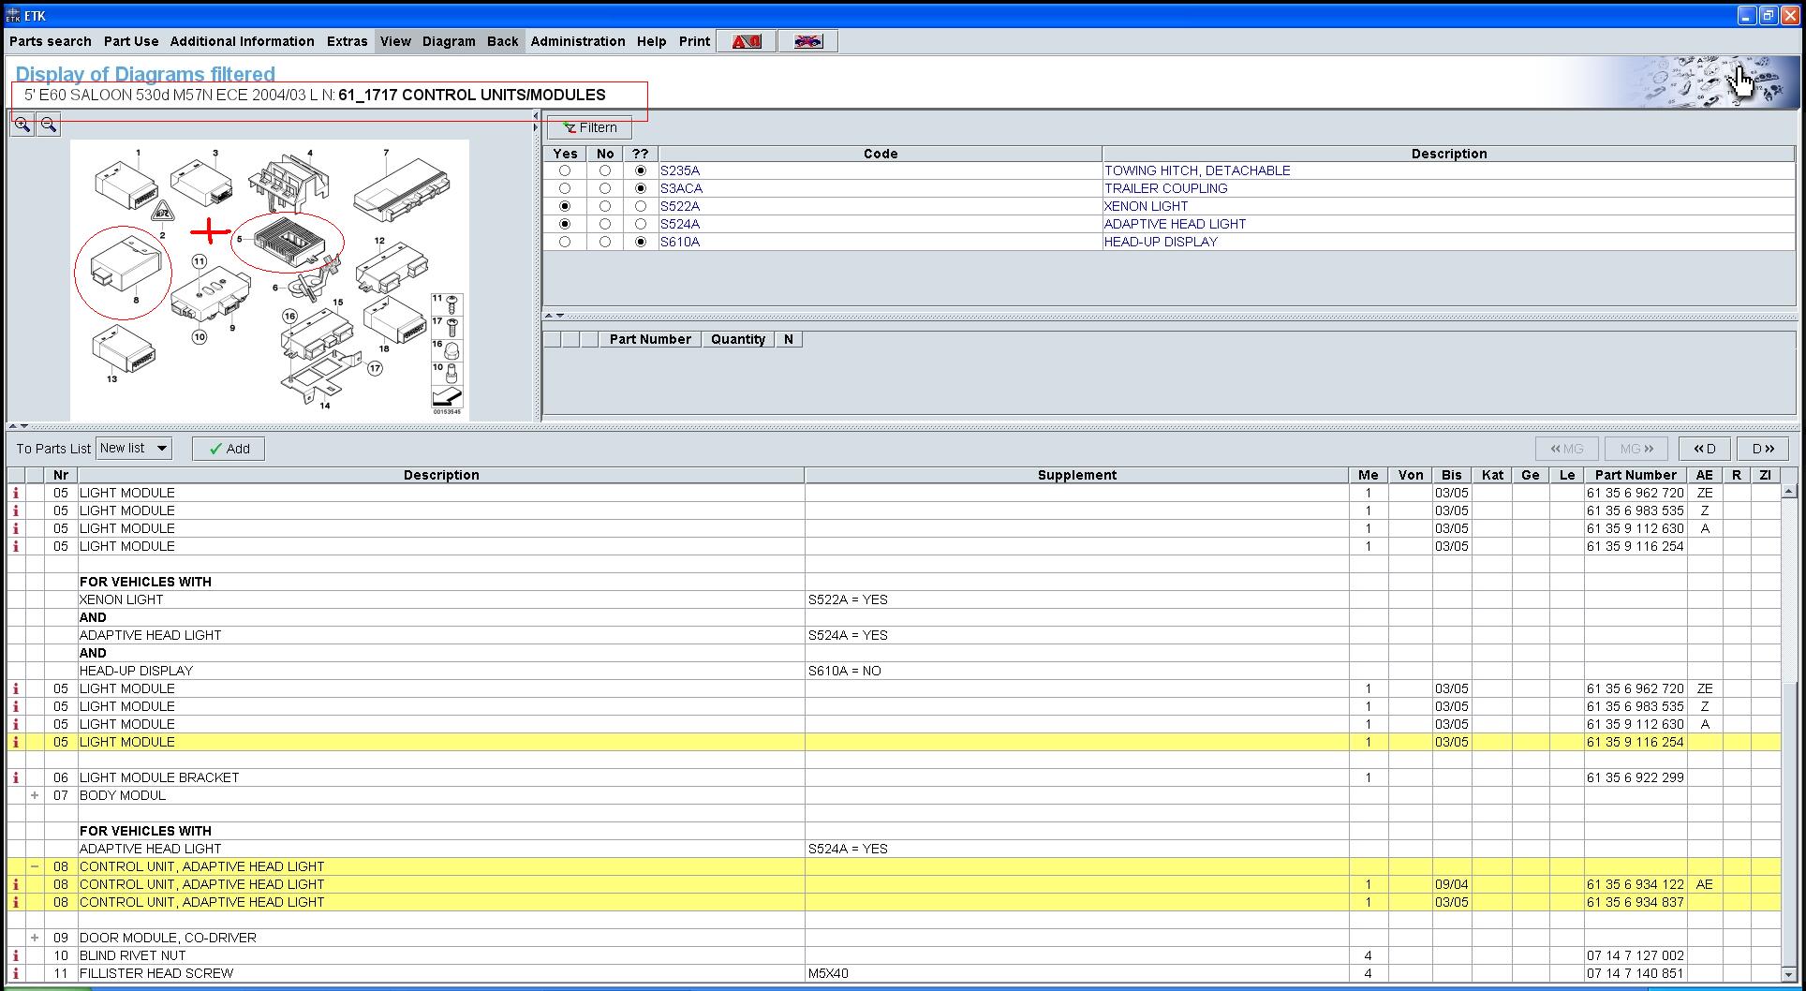Open the Additional Information menu

click(242, 41)
